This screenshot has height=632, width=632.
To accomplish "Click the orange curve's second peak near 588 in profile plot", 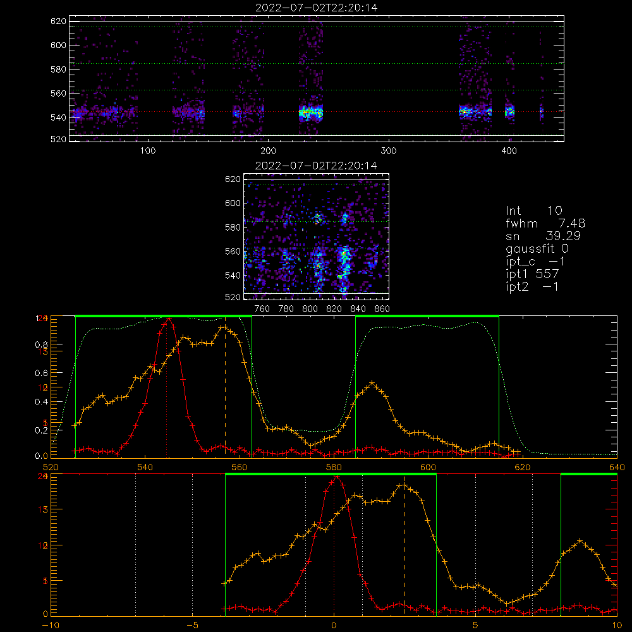I will click(x=372, y=382).
